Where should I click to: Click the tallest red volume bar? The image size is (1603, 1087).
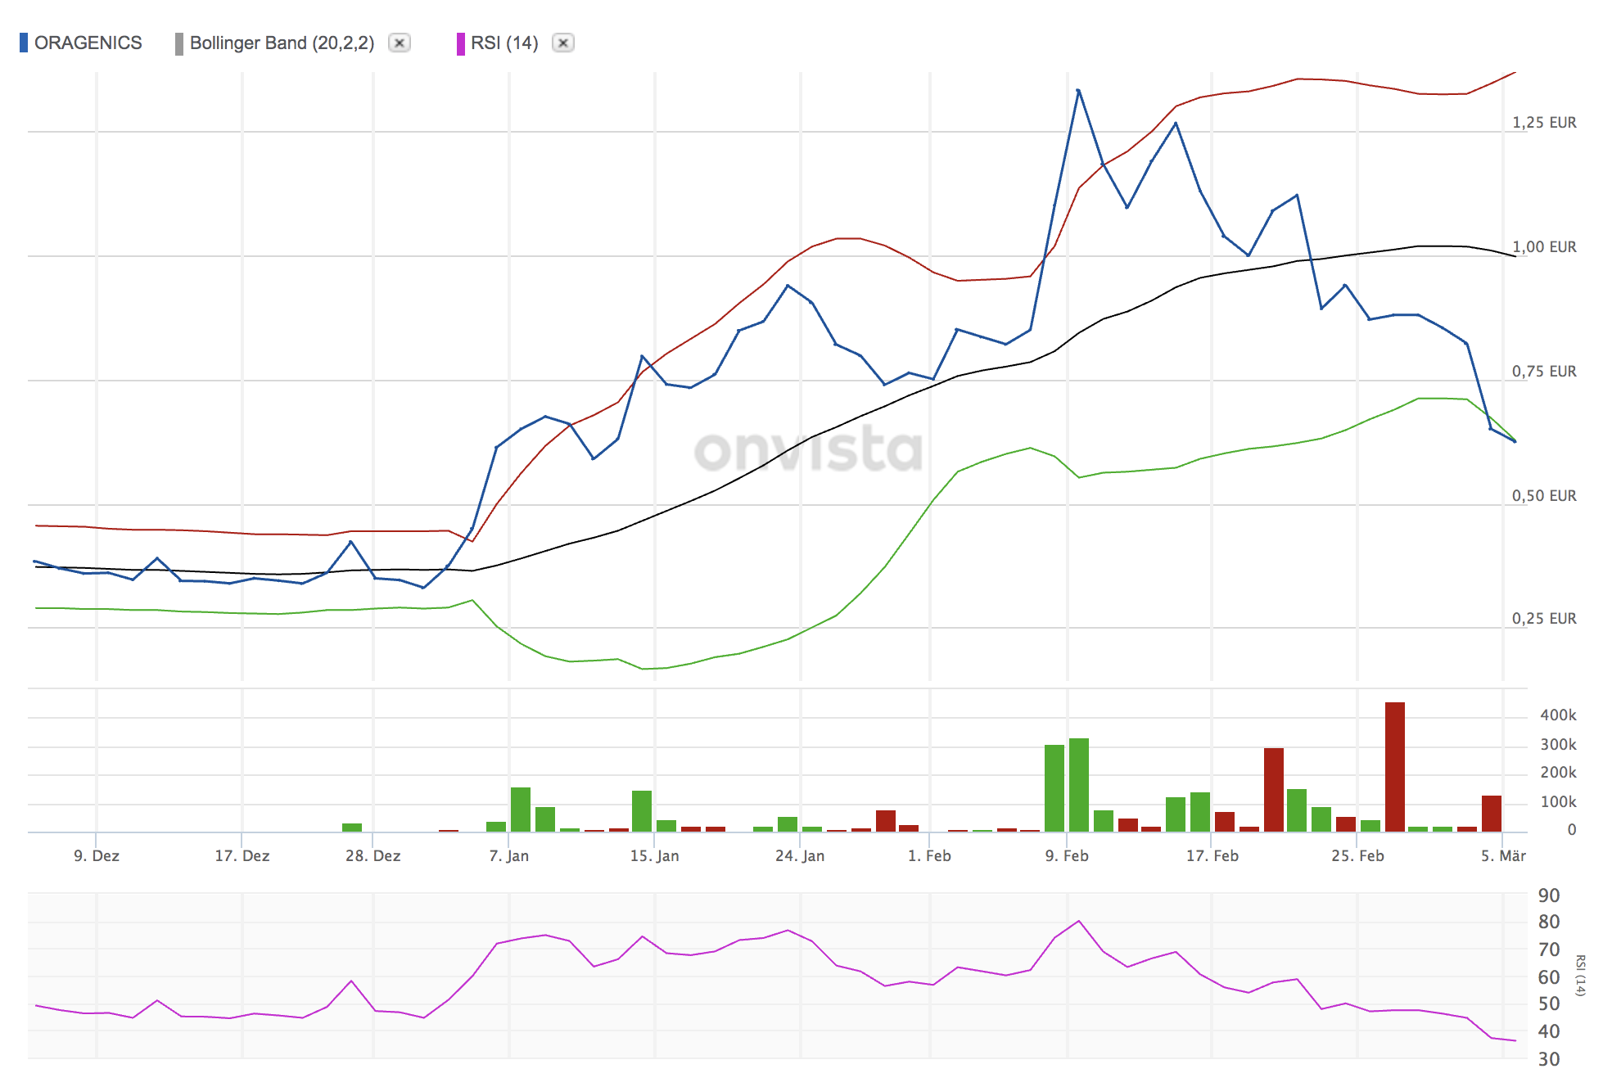click(x=1395, y=767)
